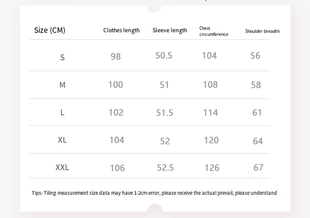Select shoulder breadth 58 for size M
The width and height of the screenshot is (310, 218).
tap(256, 85)
